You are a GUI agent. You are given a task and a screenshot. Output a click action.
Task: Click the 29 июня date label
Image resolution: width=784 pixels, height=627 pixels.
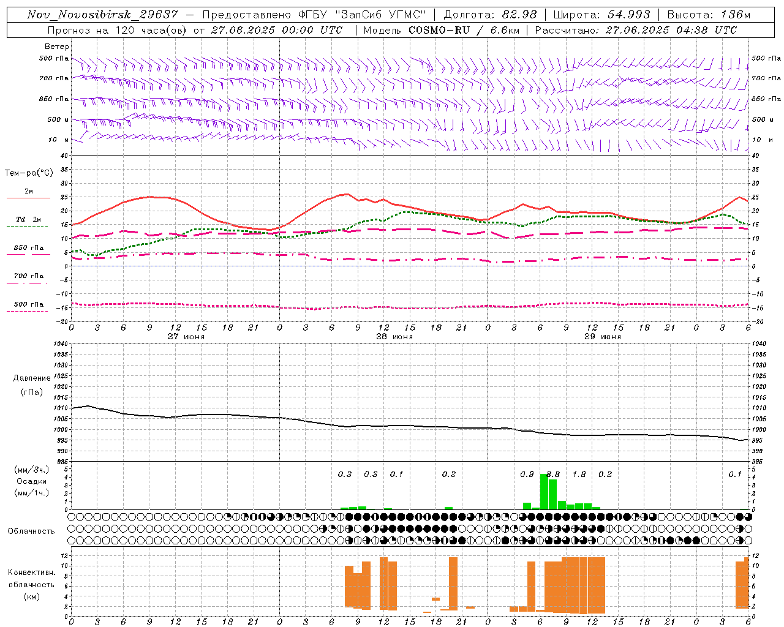[x=603, y=337]
